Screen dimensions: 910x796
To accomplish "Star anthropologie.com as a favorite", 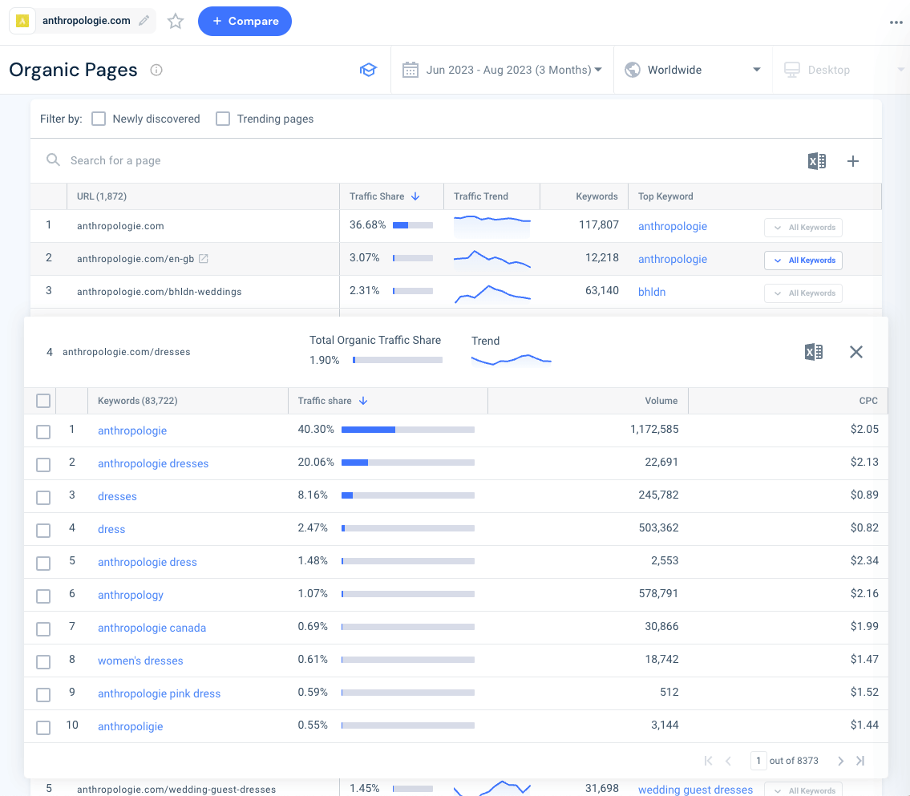I will click(x=176, y=22).
